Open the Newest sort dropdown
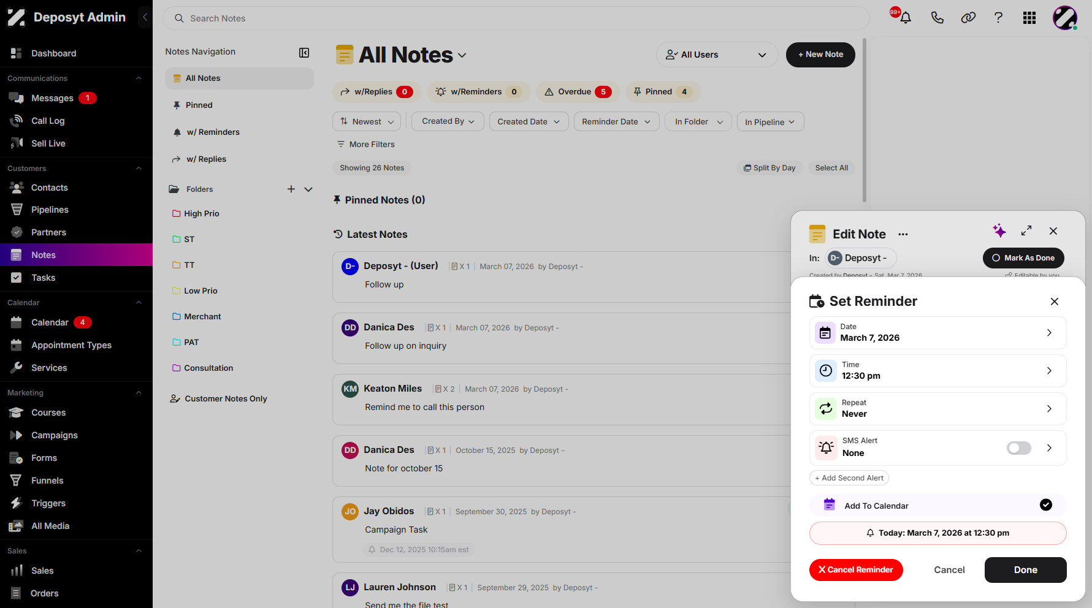Image resolution: width=1092 pixels, height=608 pixels. point(367,121)
